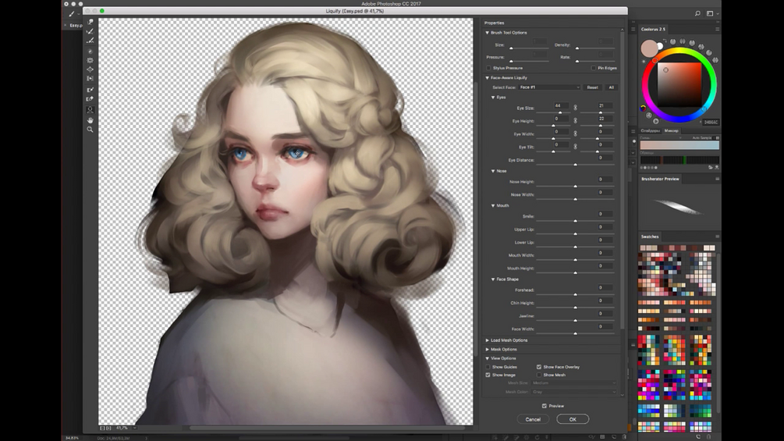Open the Mesh Size dropdown
This screenshot has height=441, width=784.
tap(573, 383)
